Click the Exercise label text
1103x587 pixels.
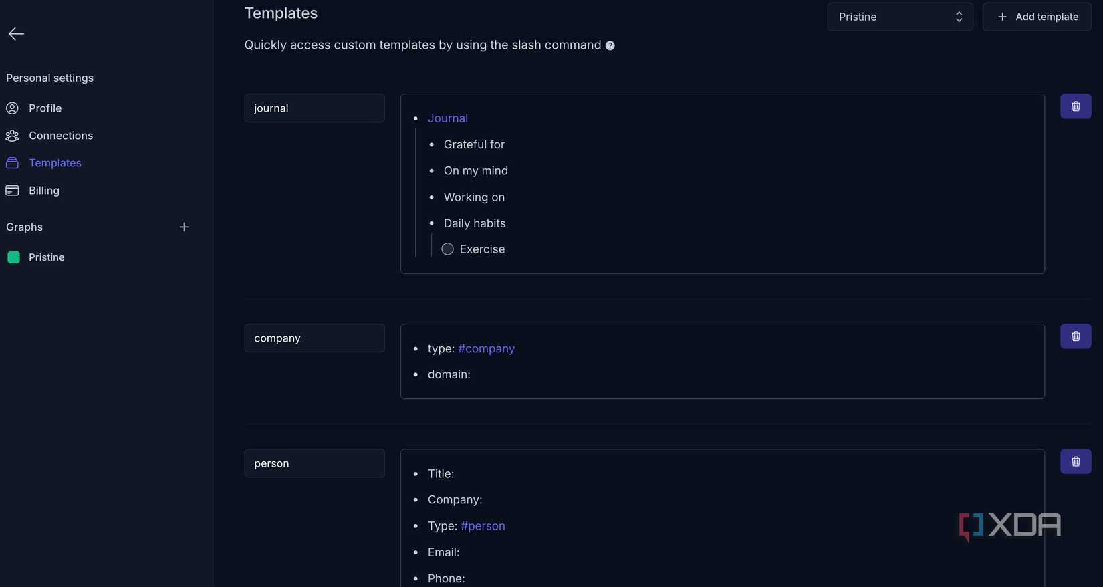pyautogui.click(x=482, y=249)
